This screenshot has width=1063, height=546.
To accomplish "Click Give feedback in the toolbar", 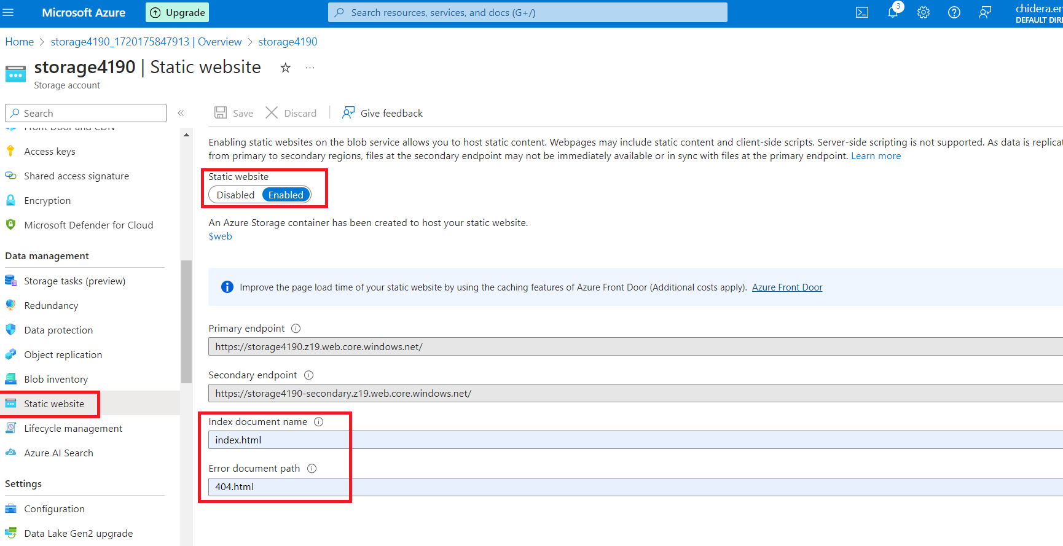I will (382, 113).
